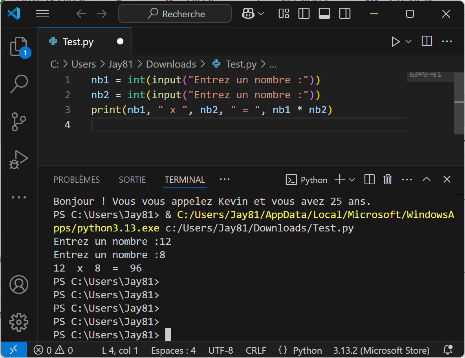Toggle the primary sidebar visibility
465x358 pixels.
(x=304, y=14)
